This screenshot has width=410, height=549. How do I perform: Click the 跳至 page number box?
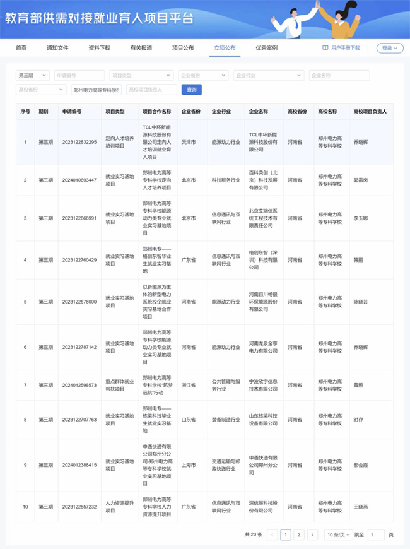click(x=376, y=534)
